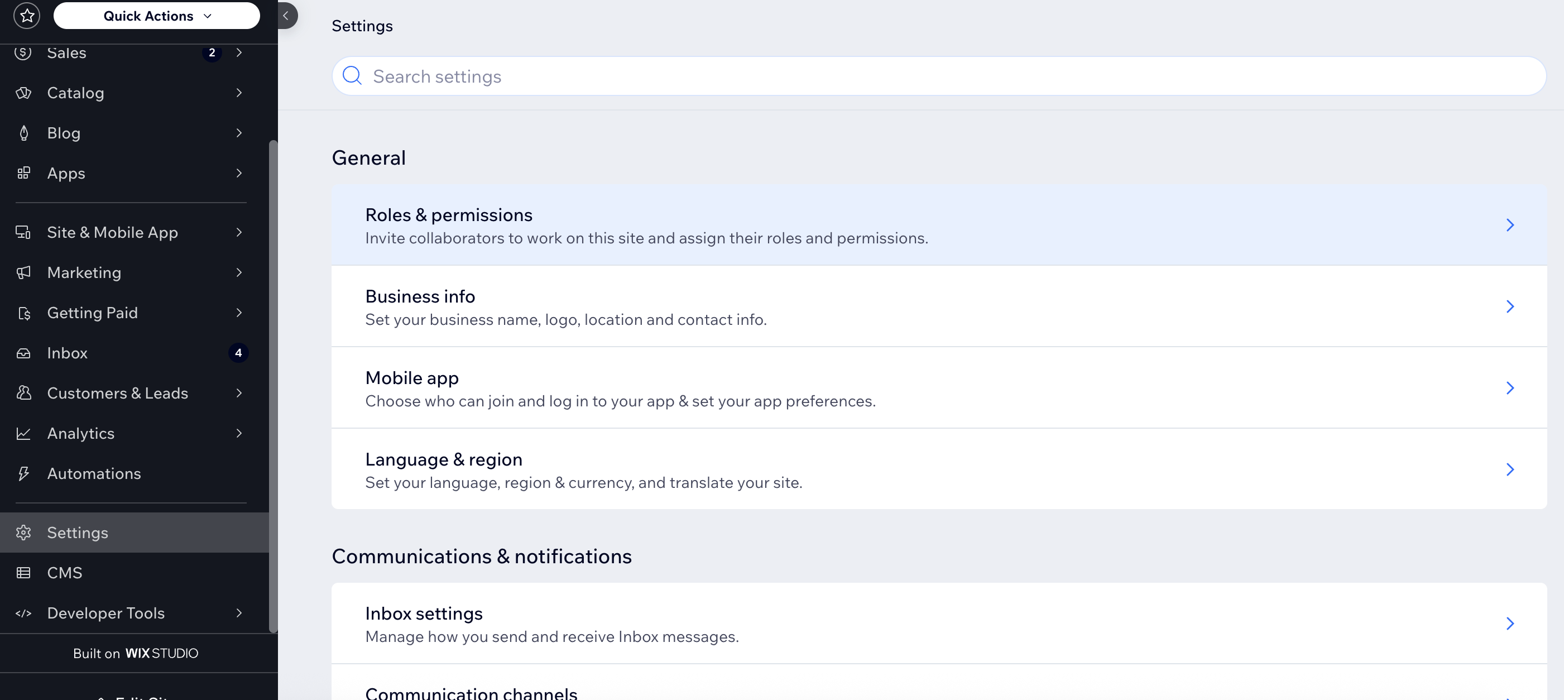Click the Inbox settings row arrow
1564x700 pixels.
(1510, 624)
